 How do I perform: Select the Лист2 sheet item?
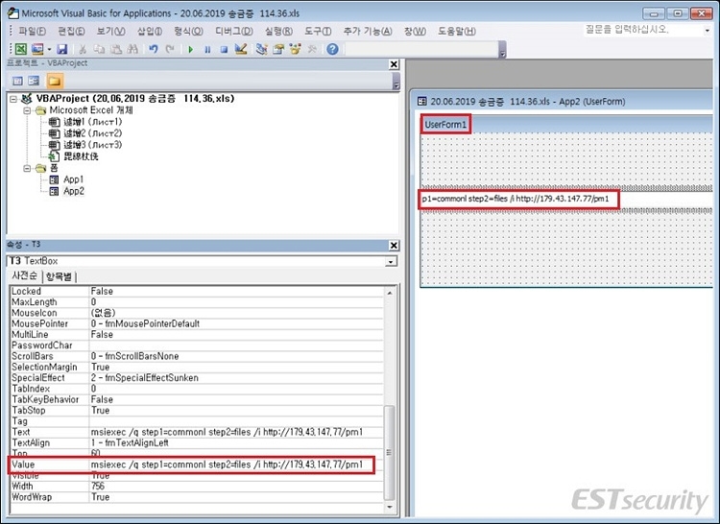85,133
